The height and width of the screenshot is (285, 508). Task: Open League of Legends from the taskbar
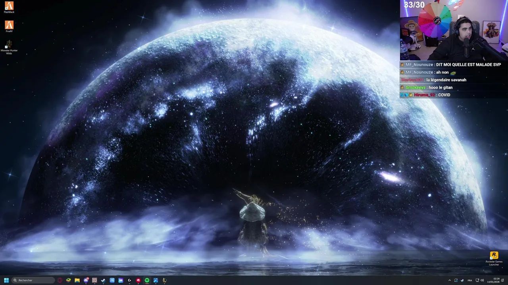pyautogui.click(x=164, y=280)
